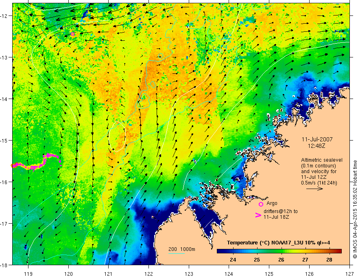
Task: Click the 0.5m/s velocity scale arrow
Action: click(x=314, y=189)
